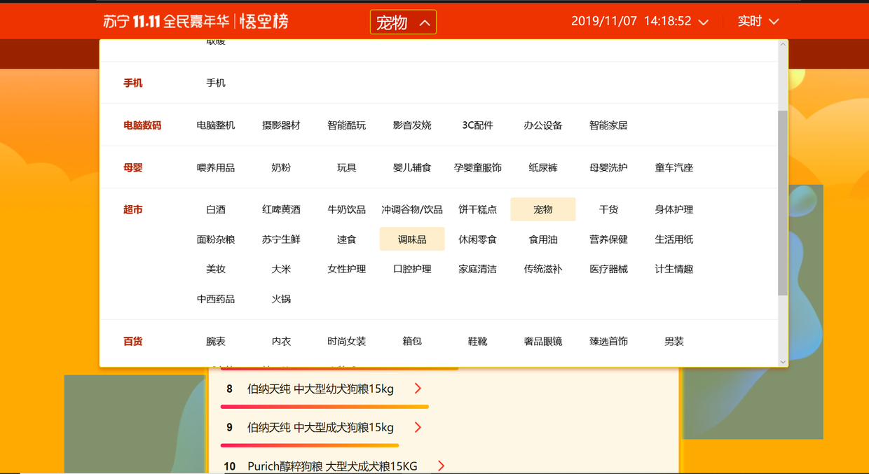Select the 调味品 category
Viewport: 869px width, 474px height.
(x=412, y=239)
